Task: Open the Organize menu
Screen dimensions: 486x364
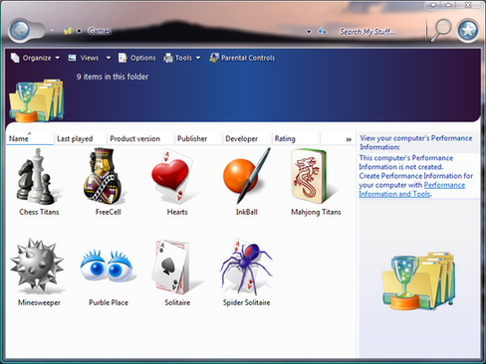Action: pos(35,58)
